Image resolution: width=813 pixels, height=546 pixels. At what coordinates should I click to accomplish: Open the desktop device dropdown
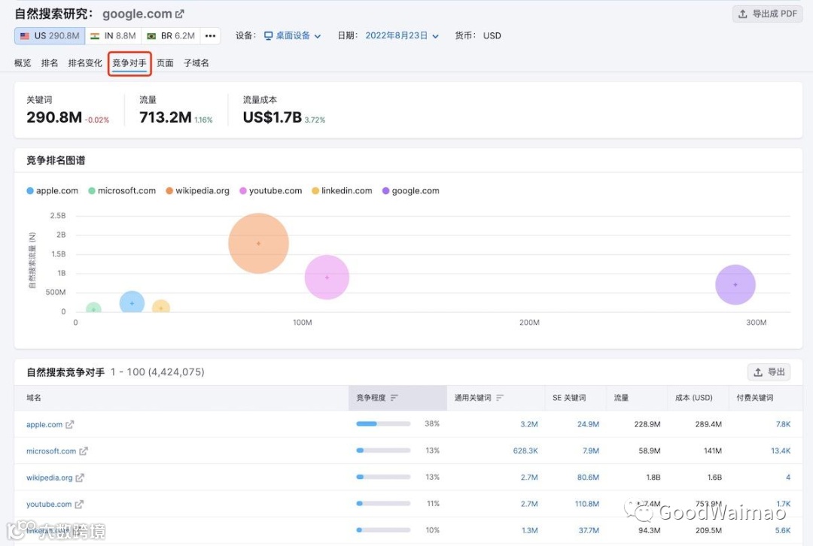click(292, 36)
